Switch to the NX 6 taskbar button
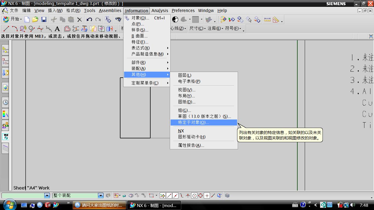 pos(154,205)
